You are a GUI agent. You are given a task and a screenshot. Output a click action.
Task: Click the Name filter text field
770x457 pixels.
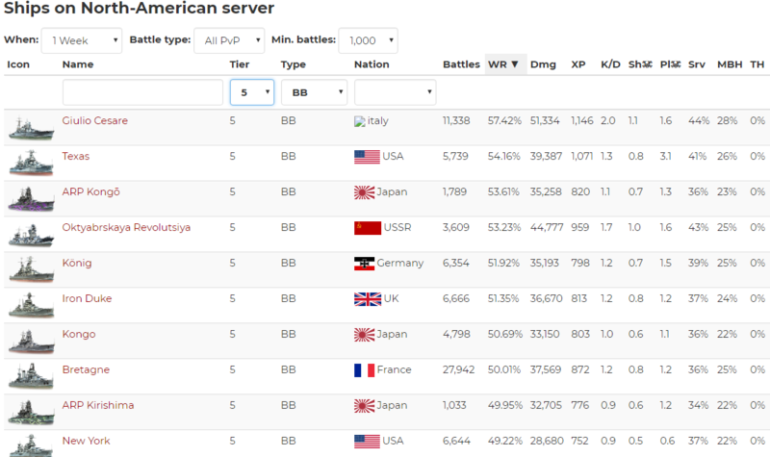pyautogui.click(x=142, y=92)
